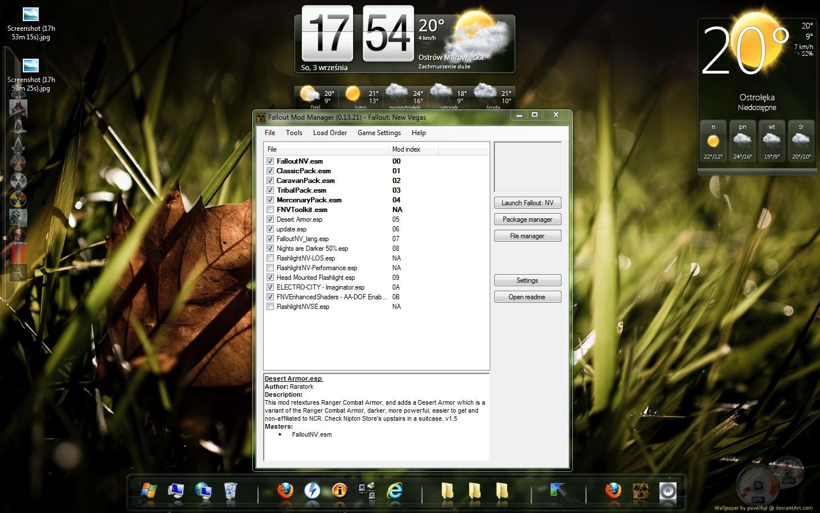Click Launch Fallout: NV button

[x=527, y=203]
